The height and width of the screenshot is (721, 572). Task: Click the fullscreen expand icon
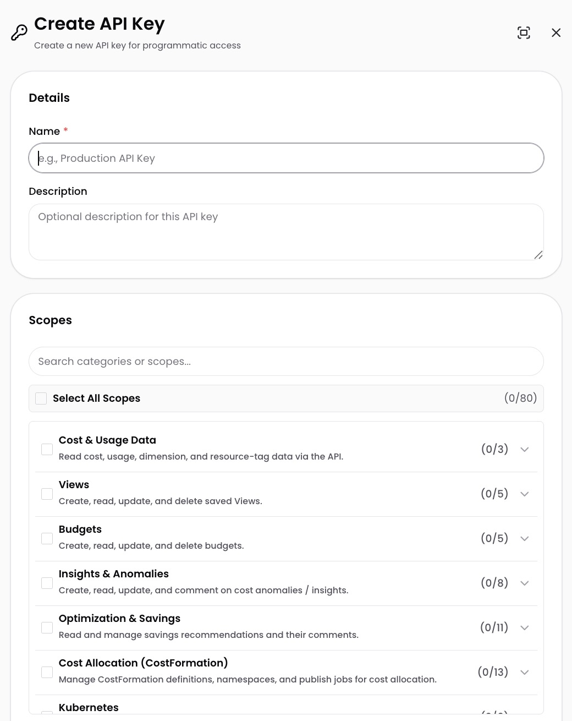tap(524, 33)
